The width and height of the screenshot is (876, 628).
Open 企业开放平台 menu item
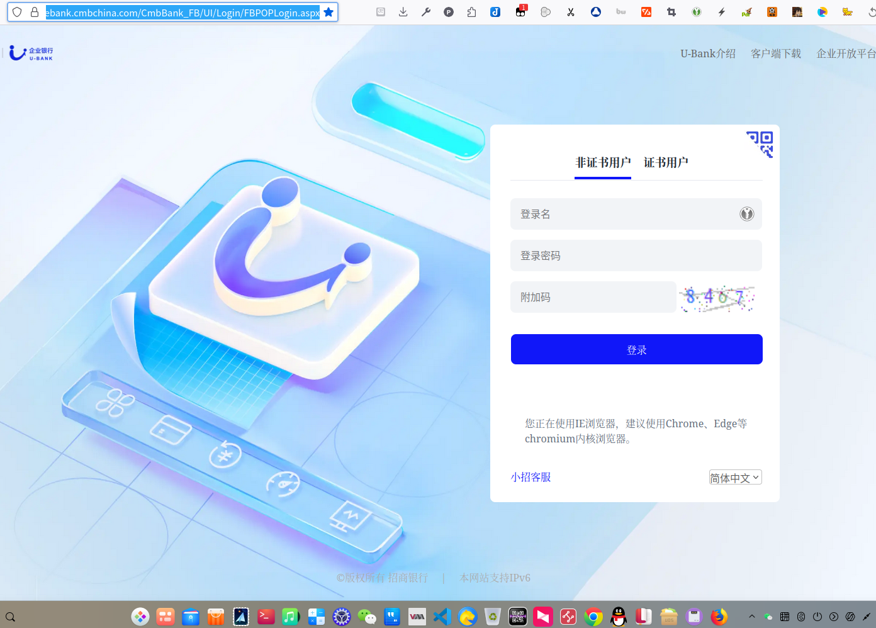tap(846, 53)
